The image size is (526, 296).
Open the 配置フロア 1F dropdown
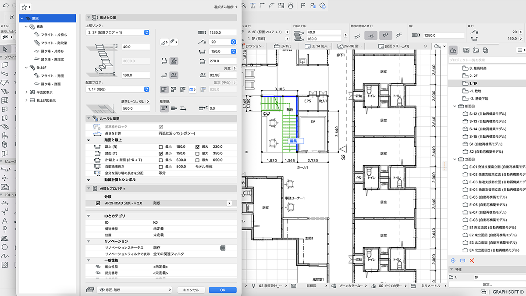(x=117, y=89)
